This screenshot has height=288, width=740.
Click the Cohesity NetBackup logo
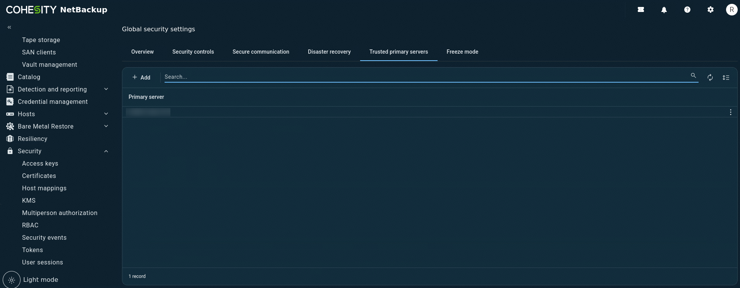pos(57,10)
